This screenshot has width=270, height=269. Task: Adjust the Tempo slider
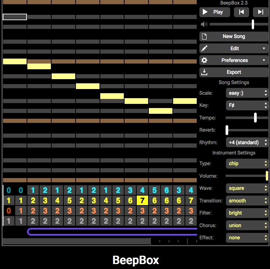(x=247, y=118)
